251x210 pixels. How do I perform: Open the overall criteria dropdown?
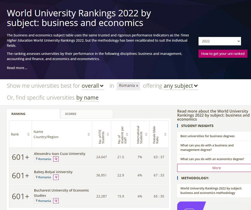tap(93, 86)
